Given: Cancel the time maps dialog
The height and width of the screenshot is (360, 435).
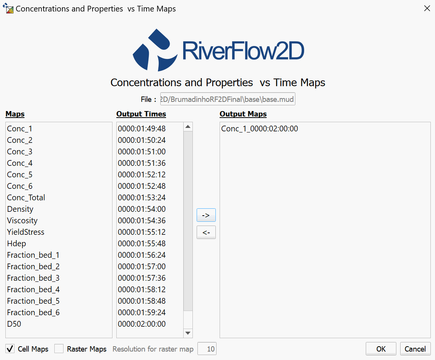Looking at the screenshot, I should coord(415,349).
